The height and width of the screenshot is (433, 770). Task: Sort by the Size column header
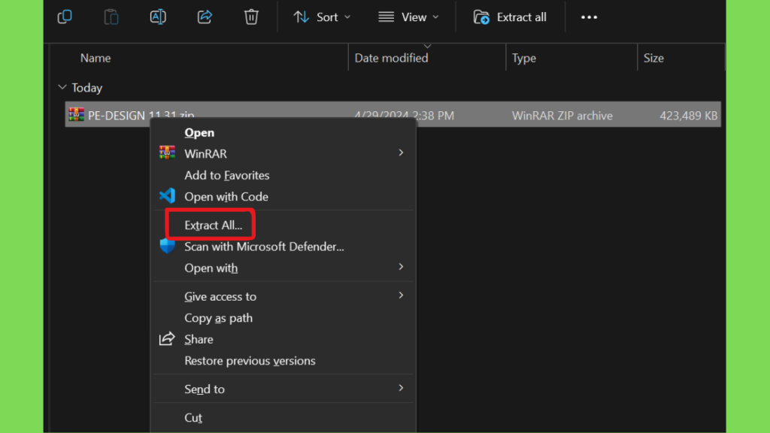click(x=653, y=58)
